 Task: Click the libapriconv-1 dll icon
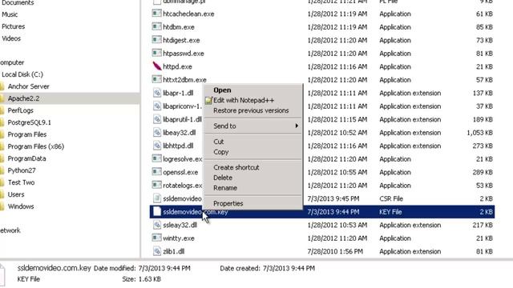point(157,106)
